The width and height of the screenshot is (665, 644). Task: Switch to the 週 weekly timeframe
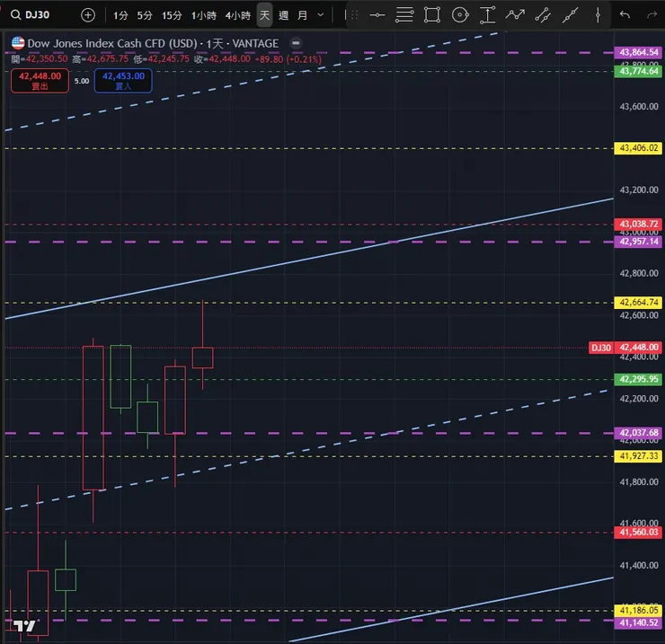[283, 15]
